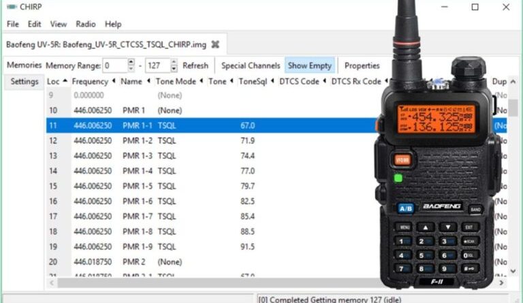Click ToneSql value 74.4 in row 13
Image resolution: width=523 pixels, height=303 pixels.
pos(247,156)
